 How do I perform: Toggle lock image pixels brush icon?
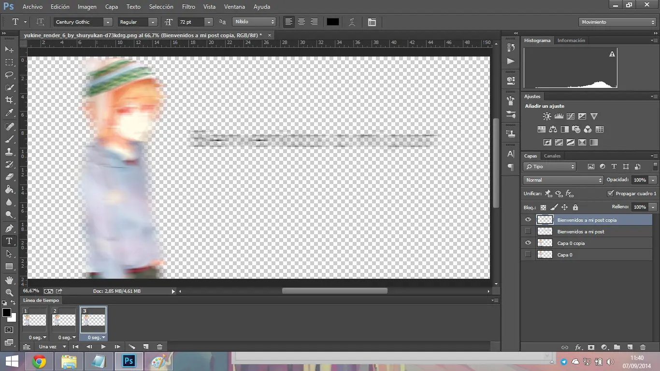[x=554, y=207]
